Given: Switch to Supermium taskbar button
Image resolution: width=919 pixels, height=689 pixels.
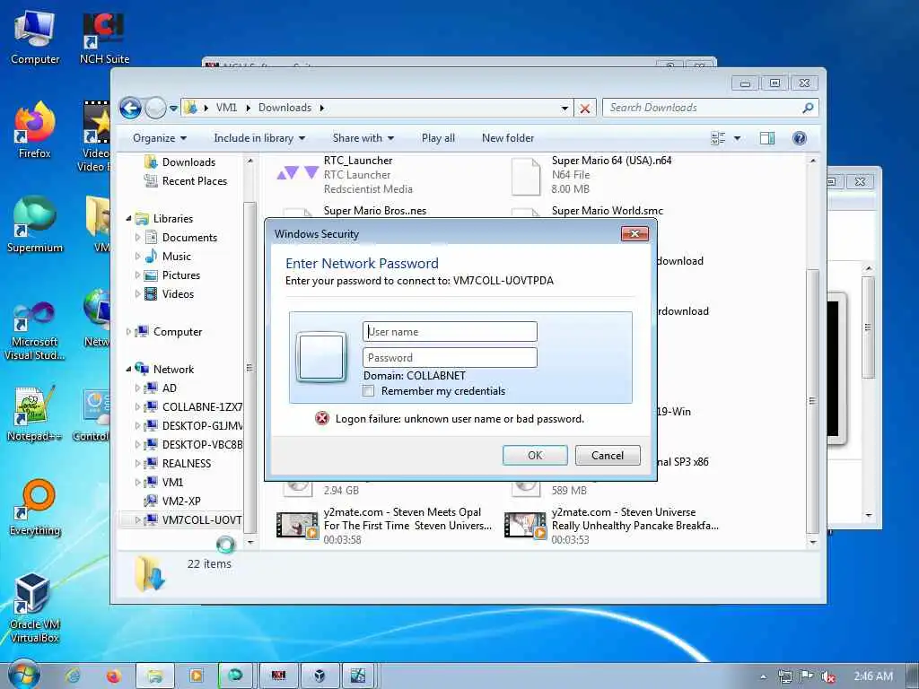Looking at the screenshot, I should point(236,676).
